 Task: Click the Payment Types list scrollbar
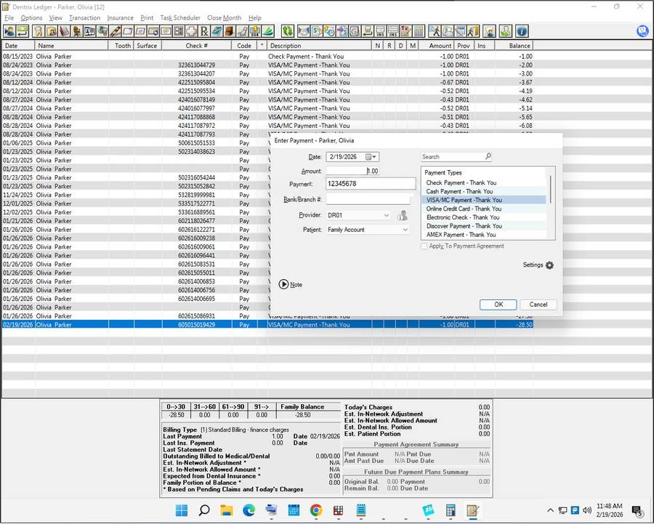551,190
